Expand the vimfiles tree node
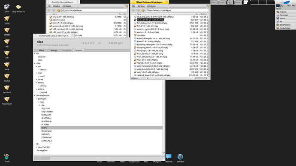The height and width of the screenshot is (166, 296). tap(38, 70)
